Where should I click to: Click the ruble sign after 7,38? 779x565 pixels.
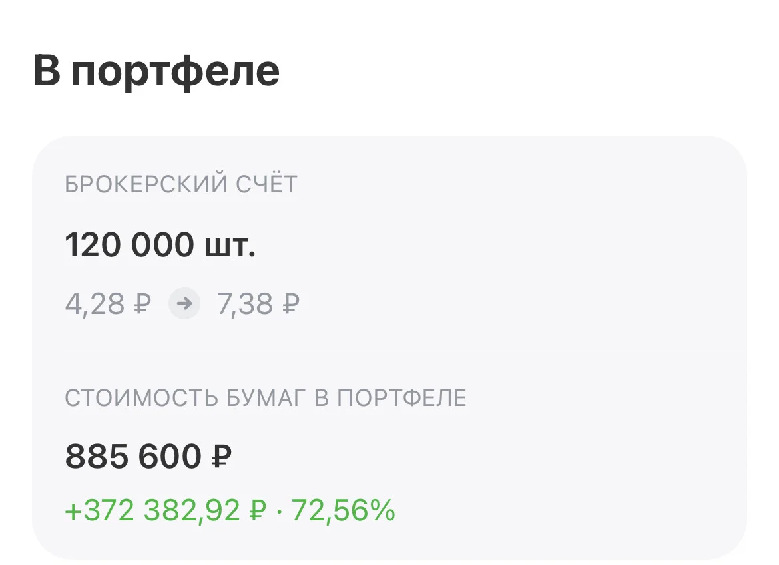291,304
